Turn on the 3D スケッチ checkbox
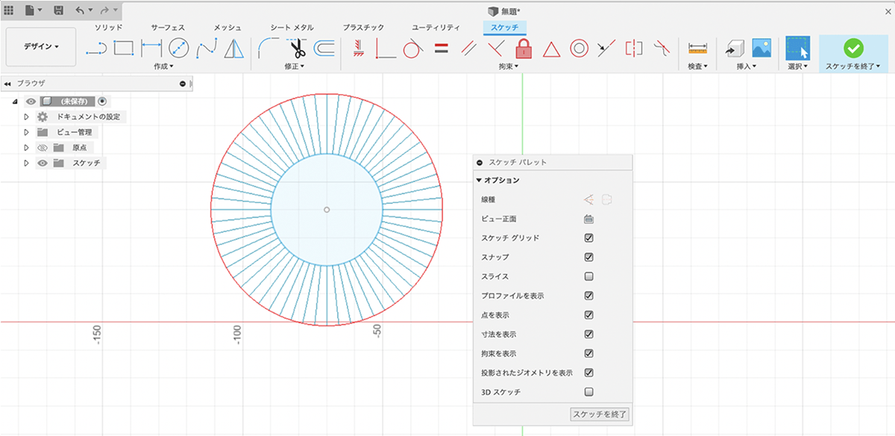The image size is (895, 436). click(x=588, y=392)
